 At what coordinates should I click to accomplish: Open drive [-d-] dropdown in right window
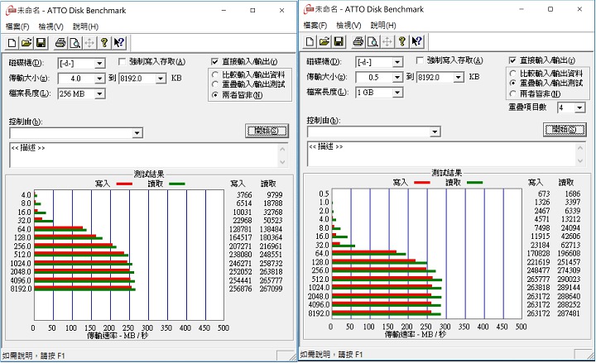[397, 62]
